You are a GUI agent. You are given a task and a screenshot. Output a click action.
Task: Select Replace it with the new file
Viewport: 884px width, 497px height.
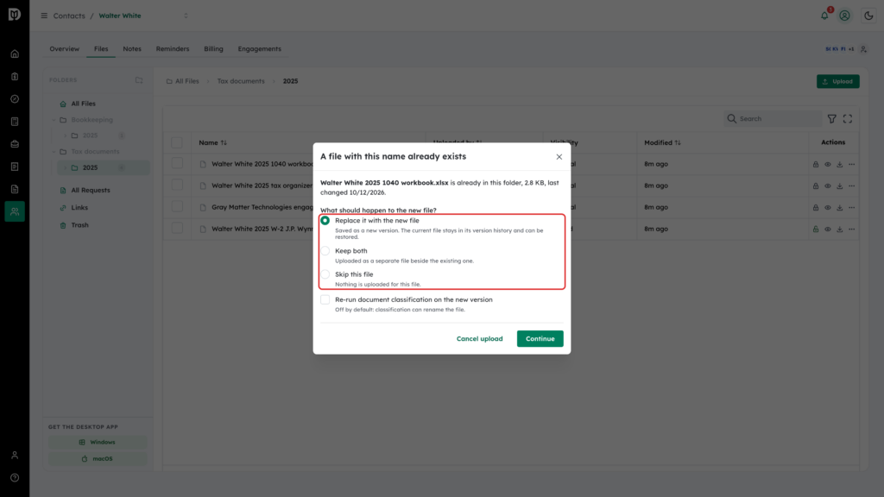click(325, 220)
